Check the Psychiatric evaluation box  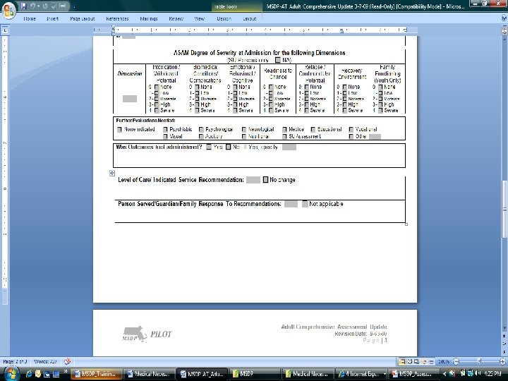[165, 129]
